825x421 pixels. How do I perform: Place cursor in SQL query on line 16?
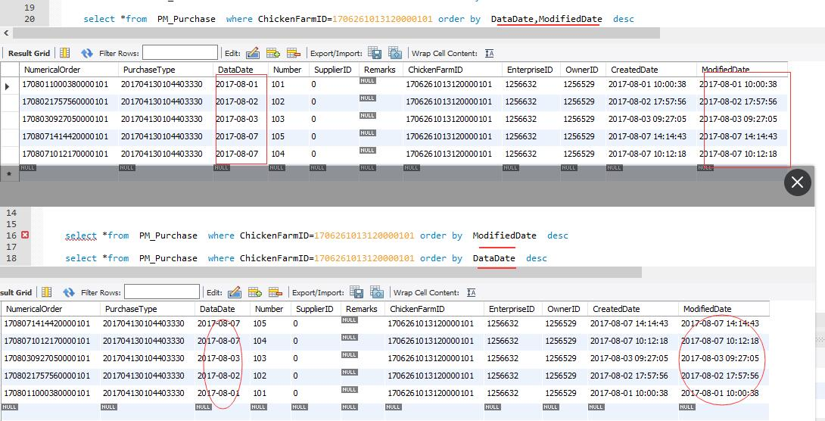[316, 235]
